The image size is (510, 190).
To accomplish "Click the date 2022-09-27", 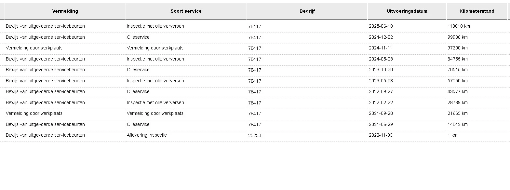I will click(x=381, y=92).
